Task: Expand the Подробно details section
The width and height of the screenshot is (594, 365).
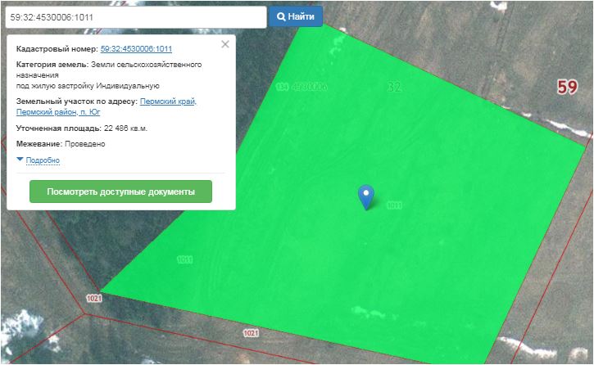Action: pyautogui.click(x=43, y=160)
